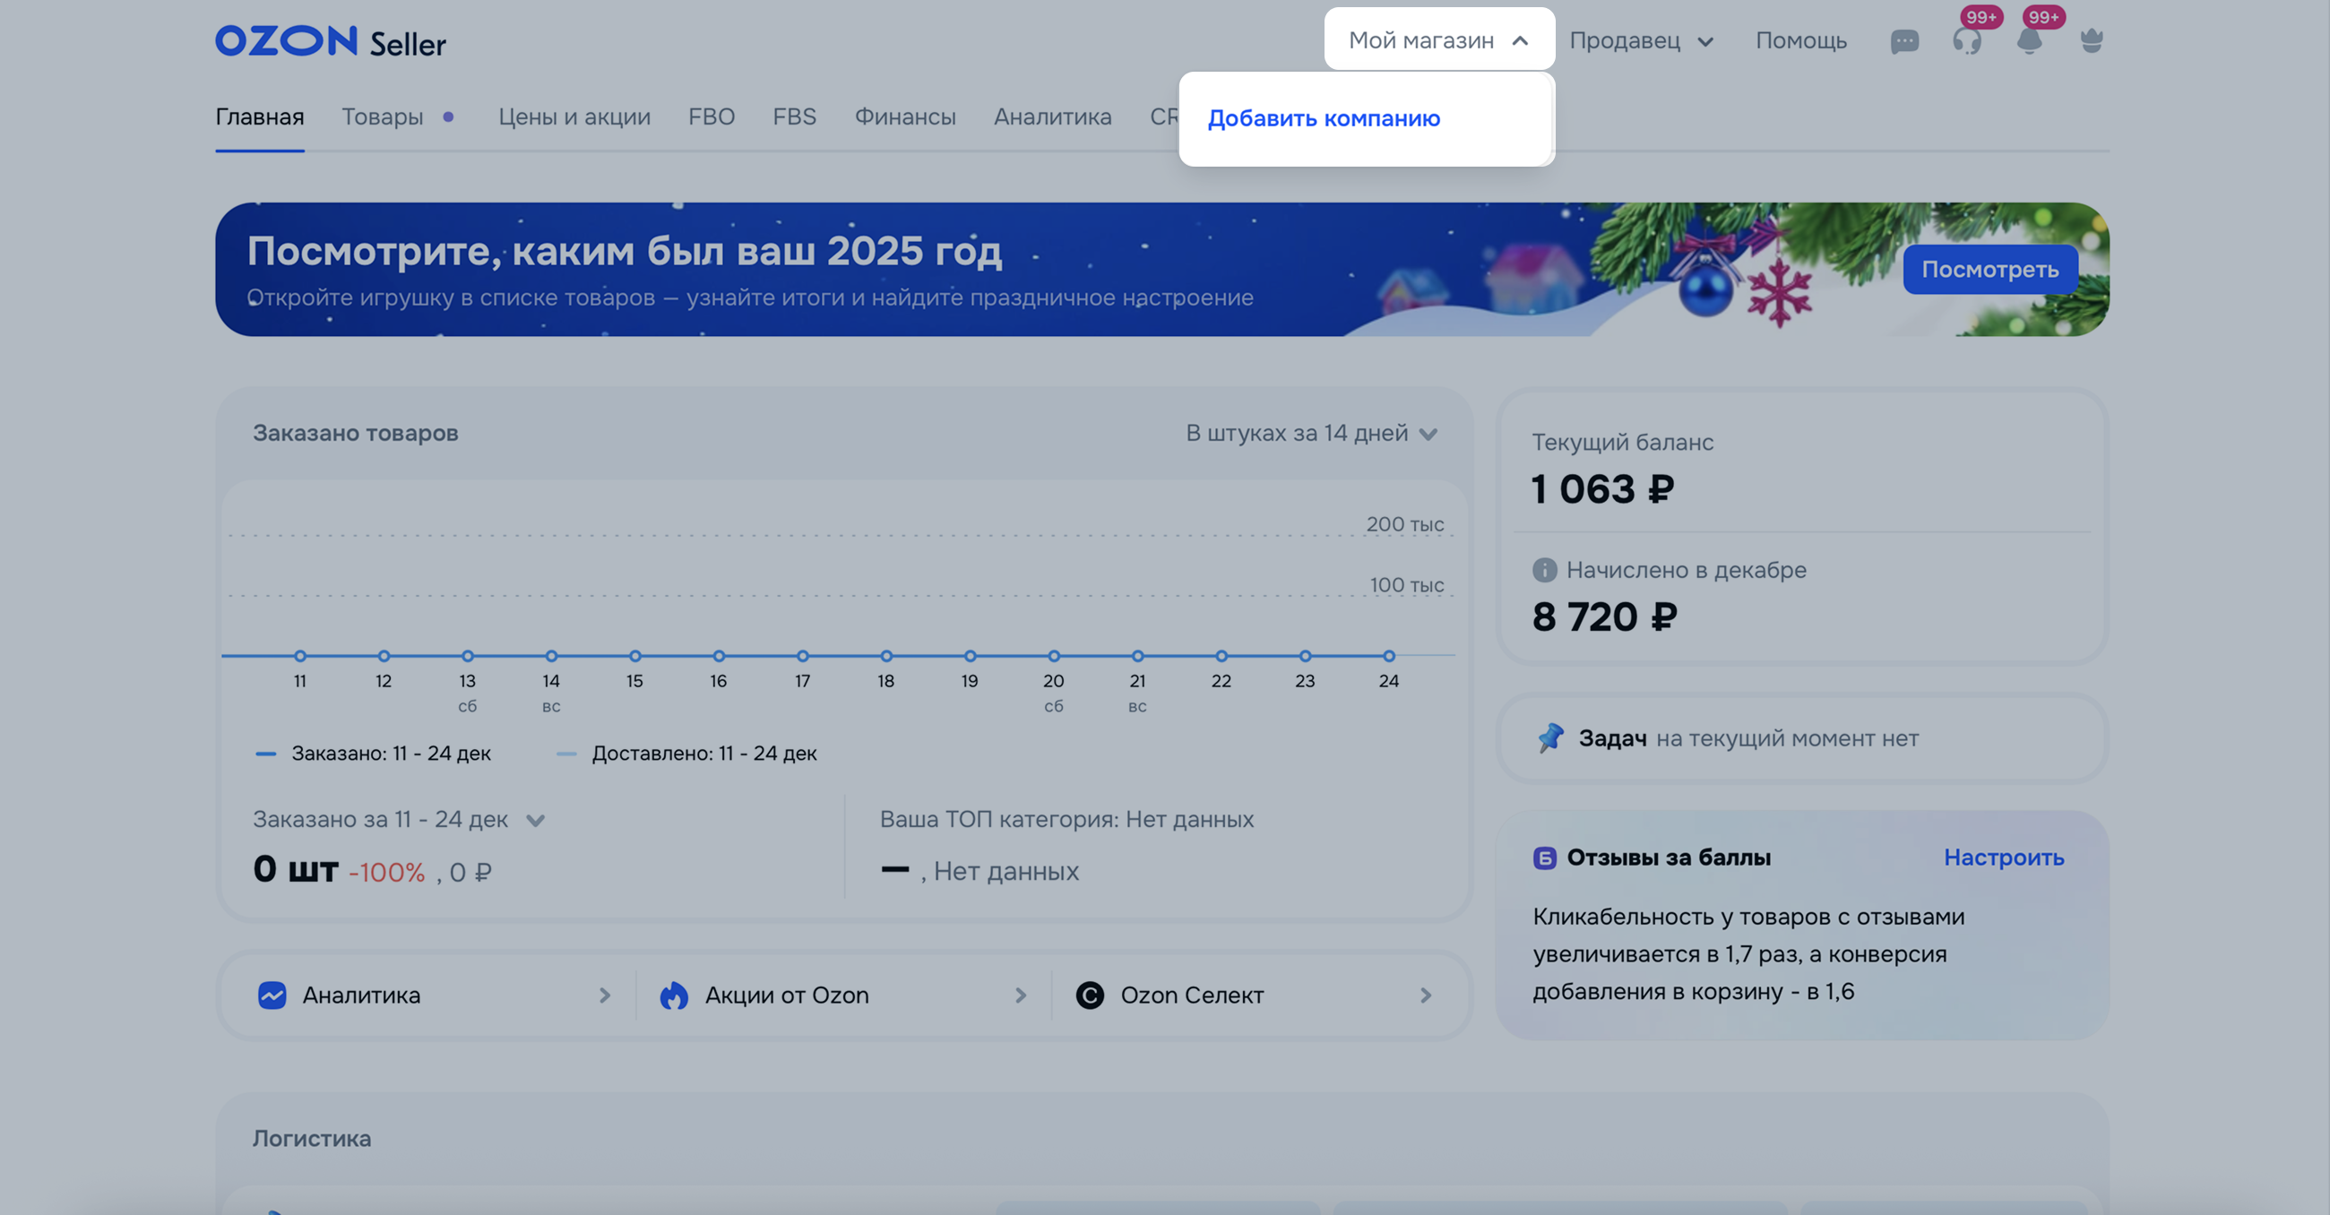Select Добавить компанию menu item

click(1324, 118)
